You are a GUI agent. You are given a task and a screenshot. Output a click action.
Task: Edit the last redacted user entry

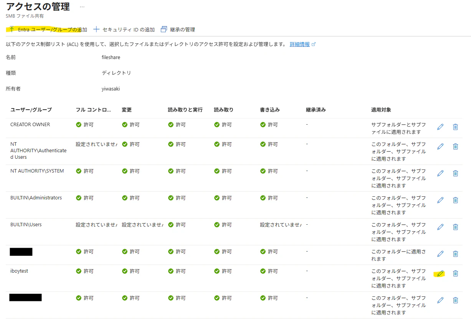click(x=440, y=300)
